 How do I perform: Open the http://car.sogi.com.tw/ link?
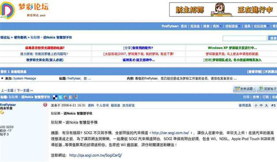point(170,133)
